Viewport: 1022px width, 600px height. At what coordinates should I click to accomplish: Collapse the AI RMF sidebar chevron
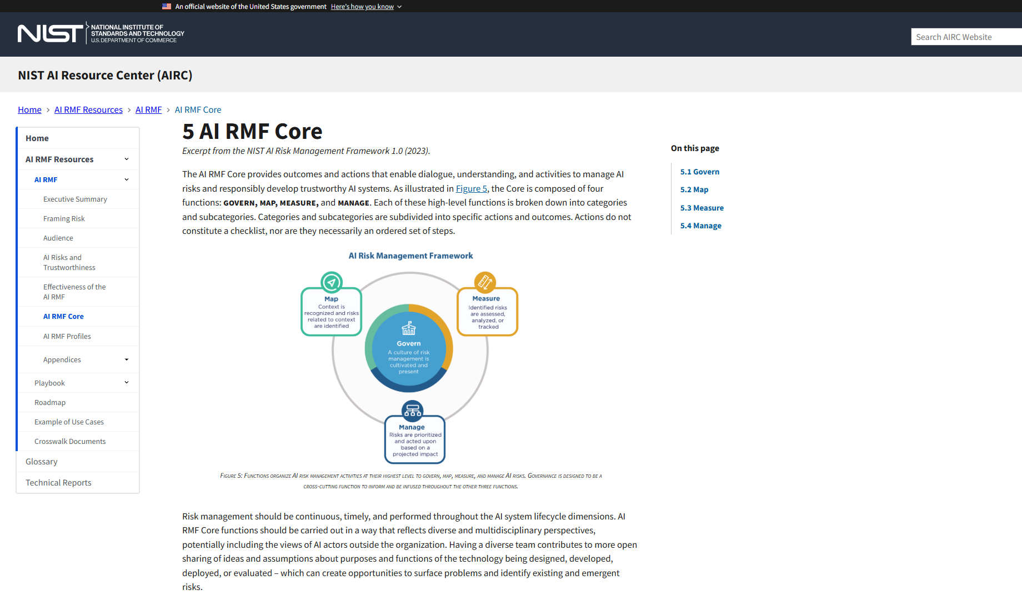(x=127, y=179)
